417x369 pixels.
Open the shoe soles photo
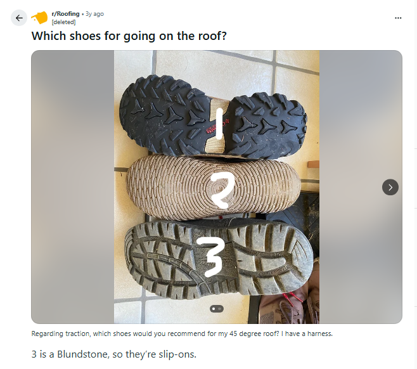point(217,187)
